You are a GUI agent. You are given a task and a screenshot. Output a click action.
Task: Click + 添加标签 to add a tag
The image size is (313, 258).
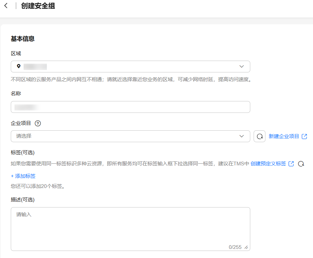pos(23,176)
